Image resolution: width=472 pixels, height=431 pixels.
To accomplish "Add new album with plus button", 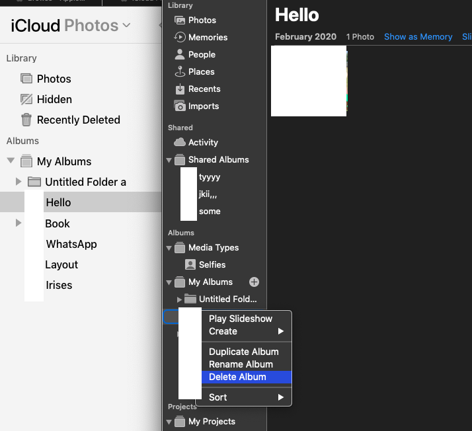I will coord(254,282).
